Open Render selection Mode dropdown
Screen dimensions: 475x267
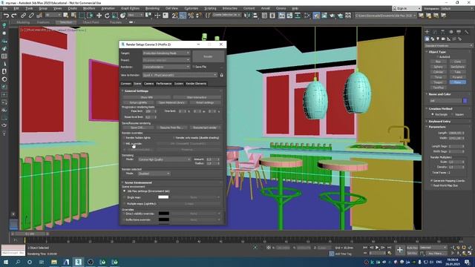tap(154, 174)
